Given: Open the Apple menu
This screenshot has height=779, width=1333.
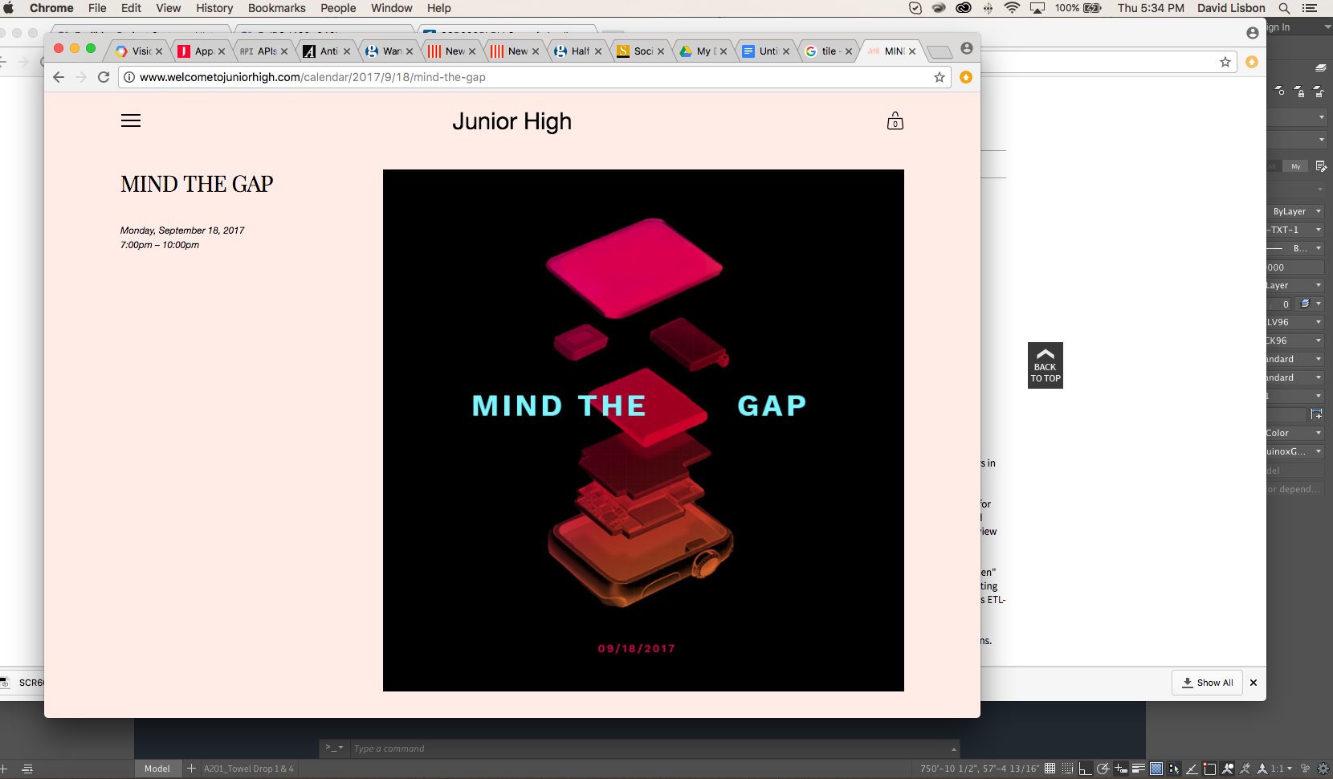Looking at the screenshot, I should point(9,8).
